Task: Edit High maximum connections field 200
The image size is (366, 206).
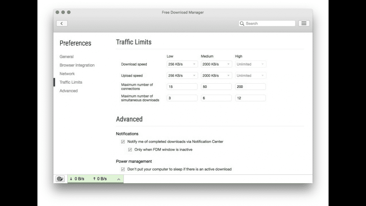Action: click(250, 87)
